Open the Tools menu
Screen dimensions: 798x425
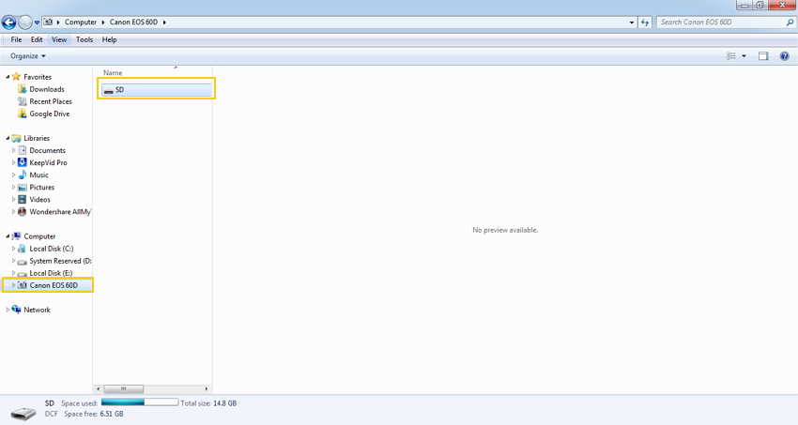pyautogui.click(x=84, y=39)
